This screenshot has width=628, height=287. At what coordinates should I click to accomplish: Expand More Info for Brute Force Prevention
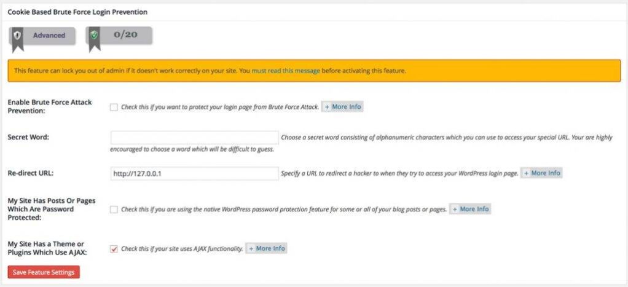click(342, 107)
